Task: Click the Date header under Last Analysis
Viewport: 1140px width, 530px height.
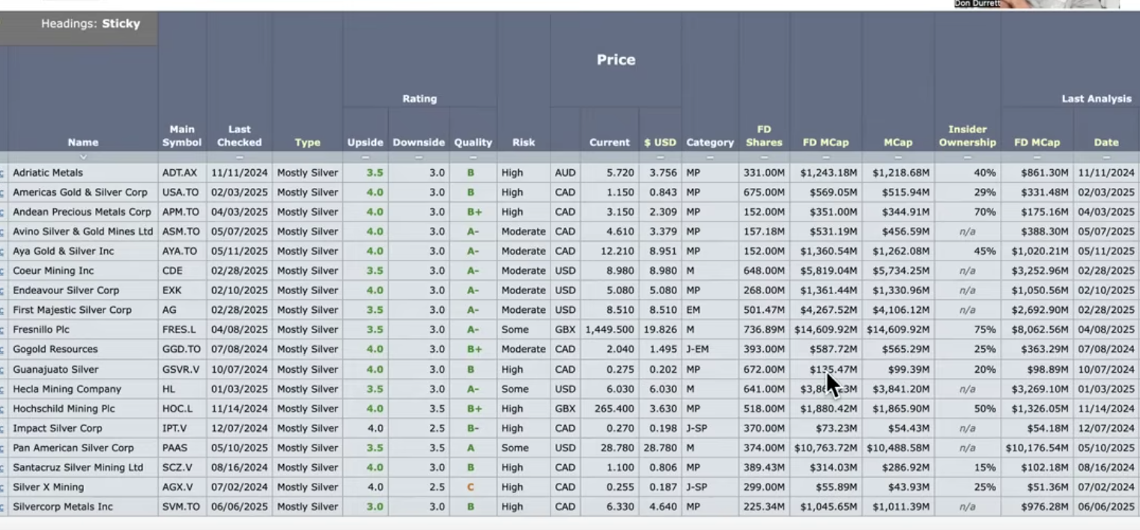Action: pos(1106,142)
